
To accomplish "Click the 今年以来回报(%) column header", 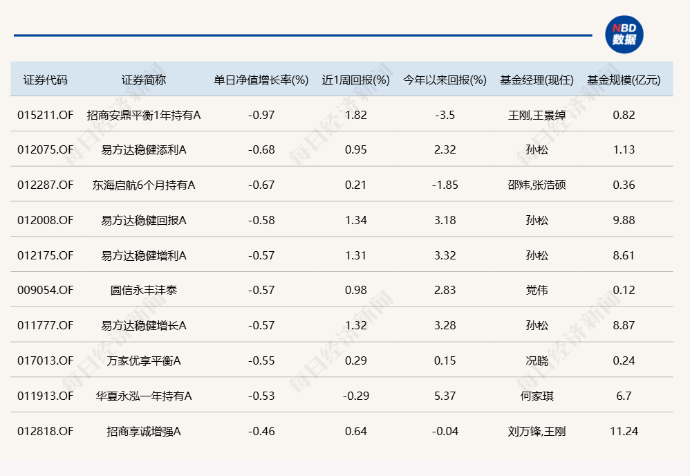I will pos(445,80).
